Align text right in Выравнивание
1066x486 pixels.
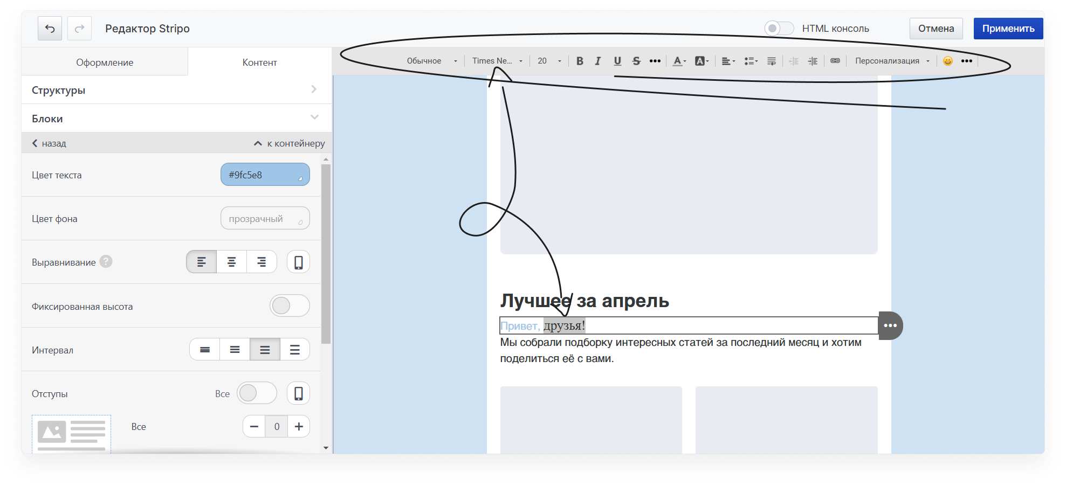tap(262, 262)
